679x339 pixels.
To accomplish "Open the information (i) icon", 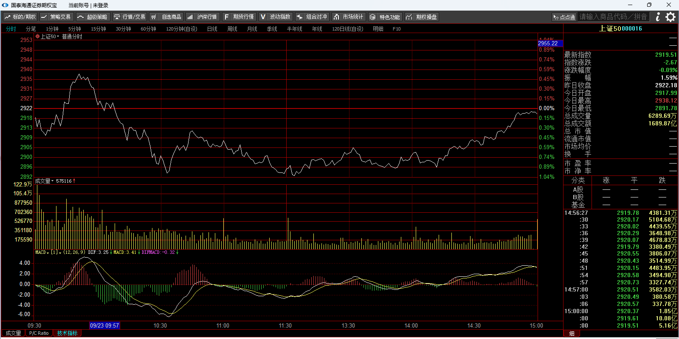I will click(x=658, y=17).
